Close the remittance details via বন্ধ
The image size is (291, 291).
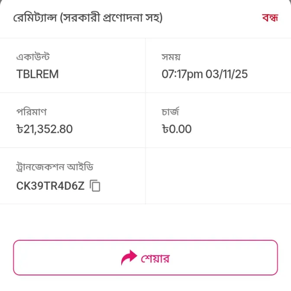[x=270, y=18]
